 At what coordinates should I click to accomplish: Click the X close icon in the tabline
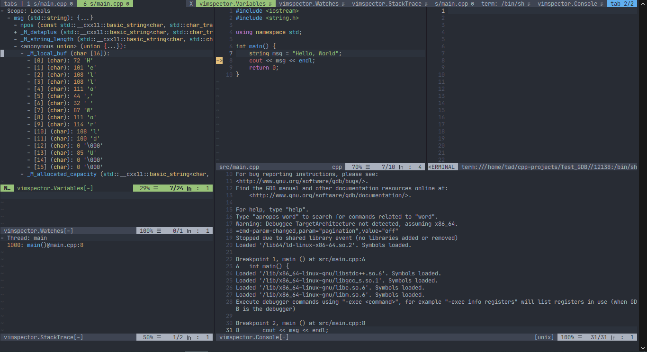pos(191,3)
